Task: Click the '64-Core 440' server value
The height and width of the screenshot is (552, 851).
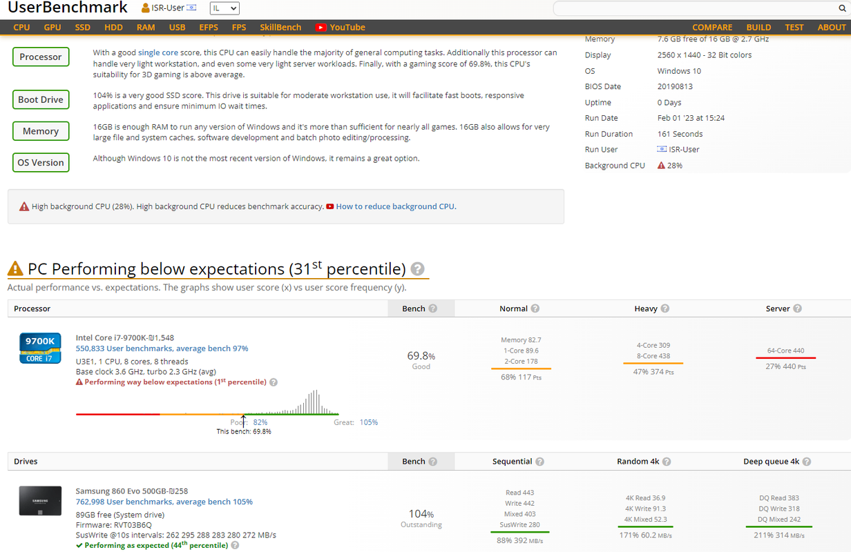Action: click(x=785, y=351)
